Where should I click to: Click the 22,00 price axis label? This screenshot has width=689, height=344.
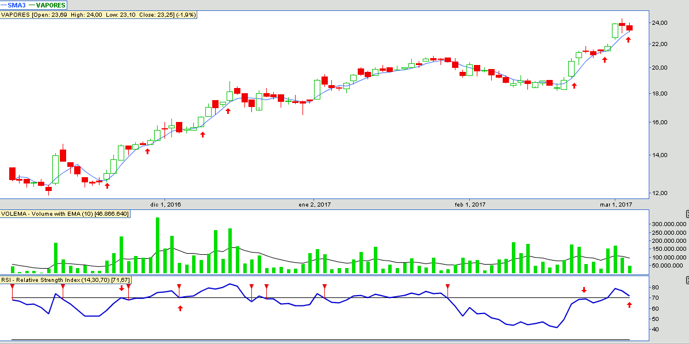[x=660, y=44]
